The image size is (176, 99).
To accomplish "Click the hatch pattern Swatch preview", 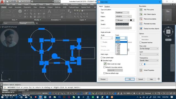I will 122,24.
